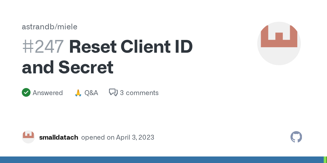Click Client ID in the title
Screen dimensions: 327x163
157,47
